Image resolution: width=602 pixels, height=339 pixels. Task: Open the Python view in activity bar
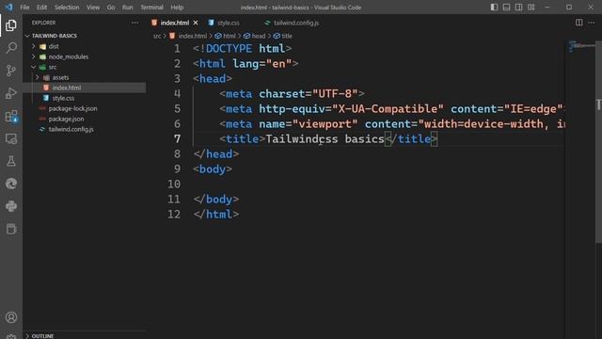click(11, 206)
